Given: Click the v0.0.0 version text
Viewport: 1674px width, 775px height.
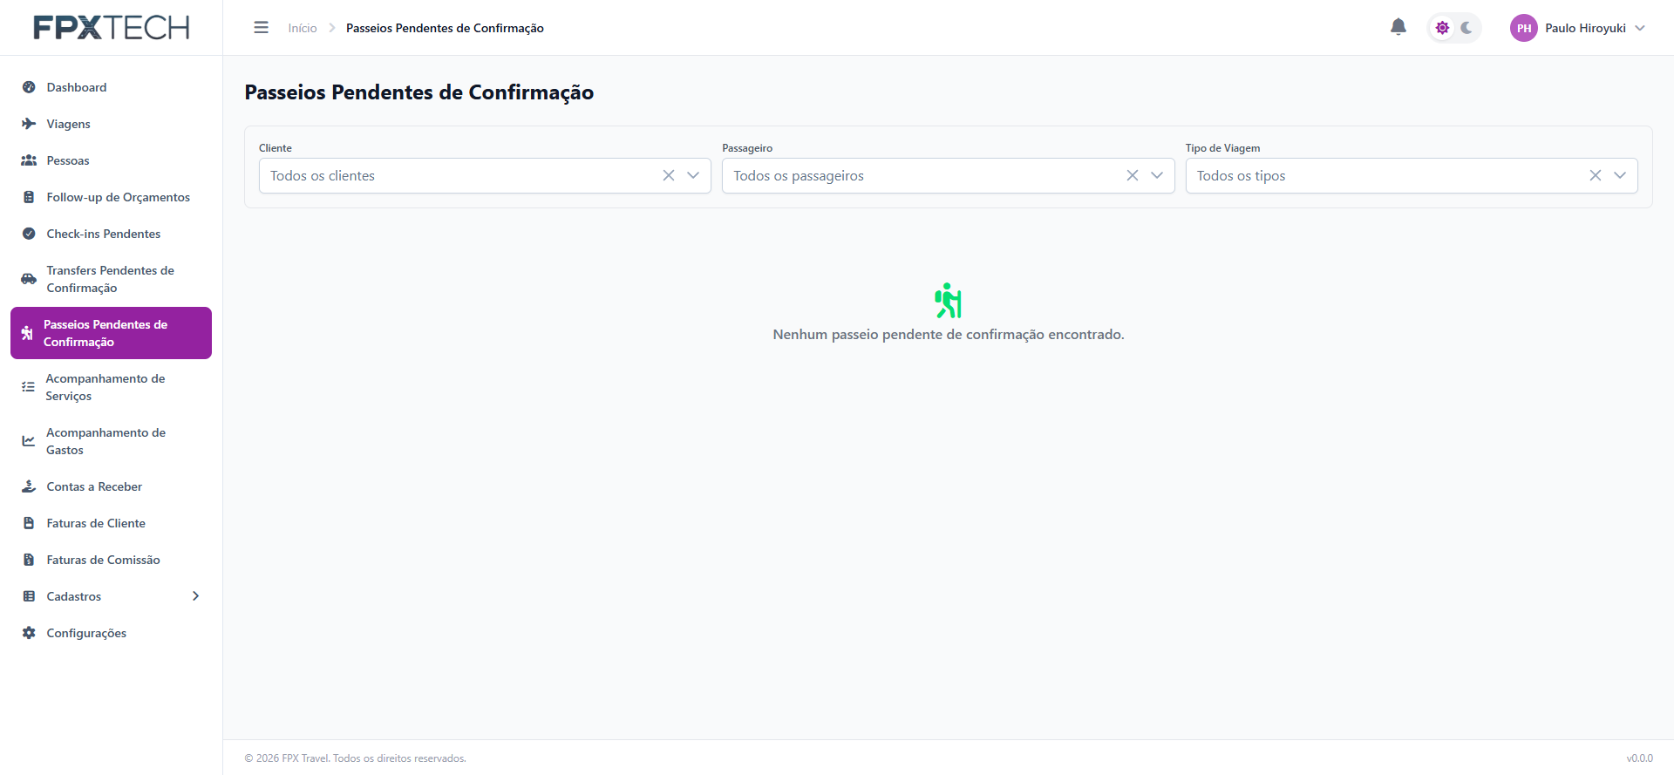Looking at the screenshot, I should point(1639,758).
